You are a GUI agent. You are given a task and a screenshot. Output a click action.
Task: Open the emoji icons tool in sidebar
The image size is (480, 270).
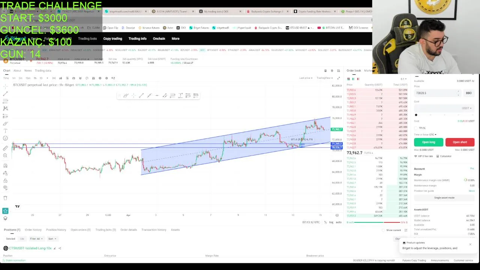[x=5, y=138]
